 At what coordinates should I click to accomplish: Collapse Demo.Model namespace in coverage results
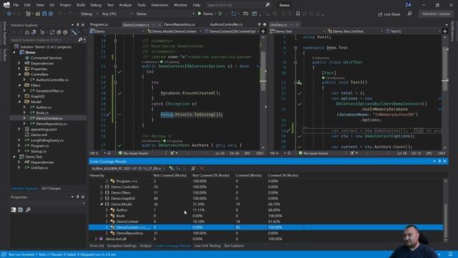pos(102,204)
